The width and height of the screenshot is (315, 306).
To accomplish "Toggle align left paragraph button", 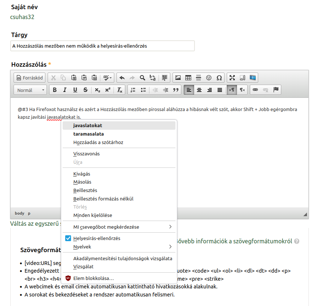I will (x=189, y=90).
